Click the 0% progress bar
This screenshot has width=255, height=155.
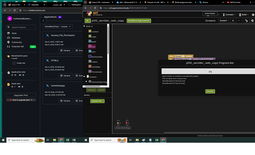(x=210, y=72)
